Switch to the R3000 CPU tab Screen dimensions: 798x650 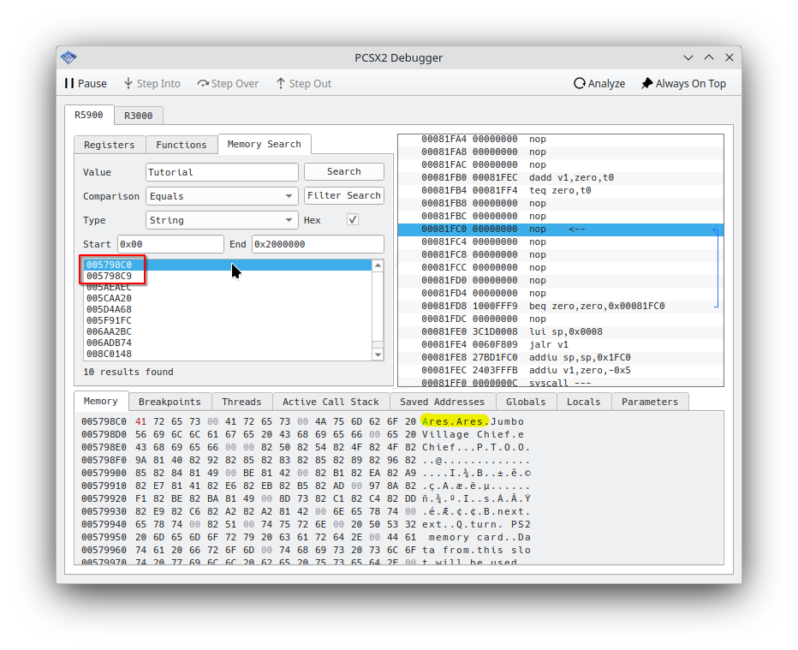point(139,116)
